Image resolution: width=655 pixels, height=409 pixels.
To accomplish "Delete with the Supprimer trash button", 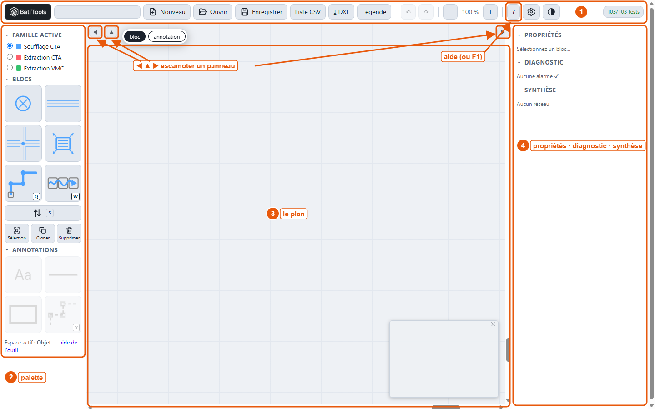I will click(x=69, y=233).
